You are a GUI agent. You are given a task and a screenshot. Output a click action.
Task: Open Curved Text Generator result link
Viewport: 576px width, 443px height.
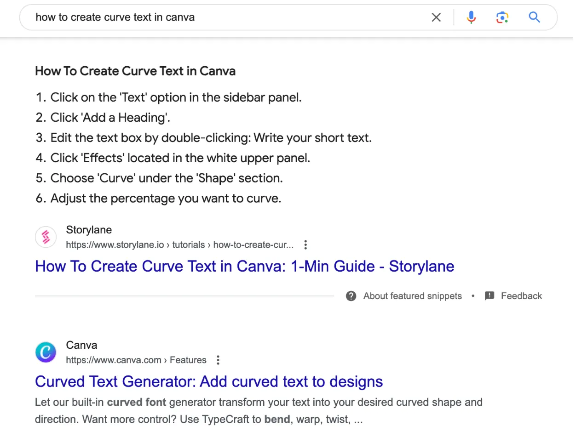pyautogui.click(x=209, y=382)
